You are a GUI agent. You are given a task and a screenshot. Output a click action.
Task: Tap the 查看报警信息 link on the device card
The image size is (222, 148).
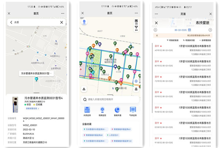[32, 109]
